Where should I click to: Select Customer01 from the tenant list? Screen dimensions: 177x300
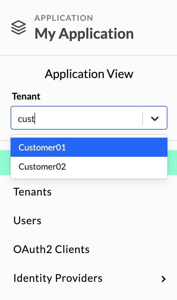[x=89, y=147]
